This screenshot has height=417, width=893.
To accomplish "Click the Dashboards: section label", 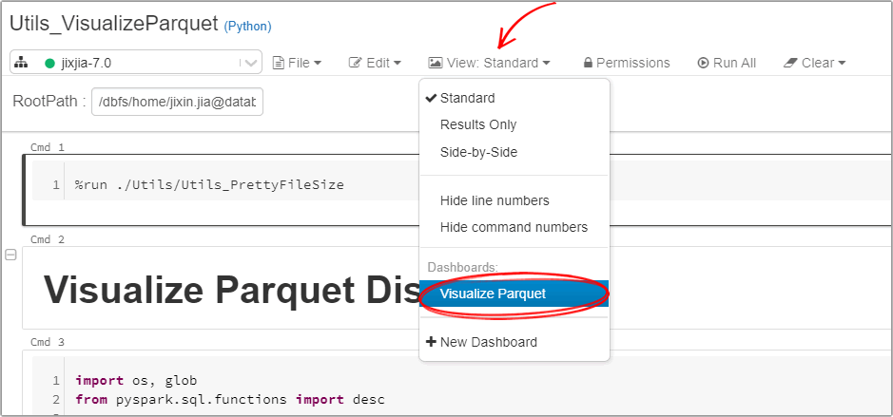I will [463, 267].
